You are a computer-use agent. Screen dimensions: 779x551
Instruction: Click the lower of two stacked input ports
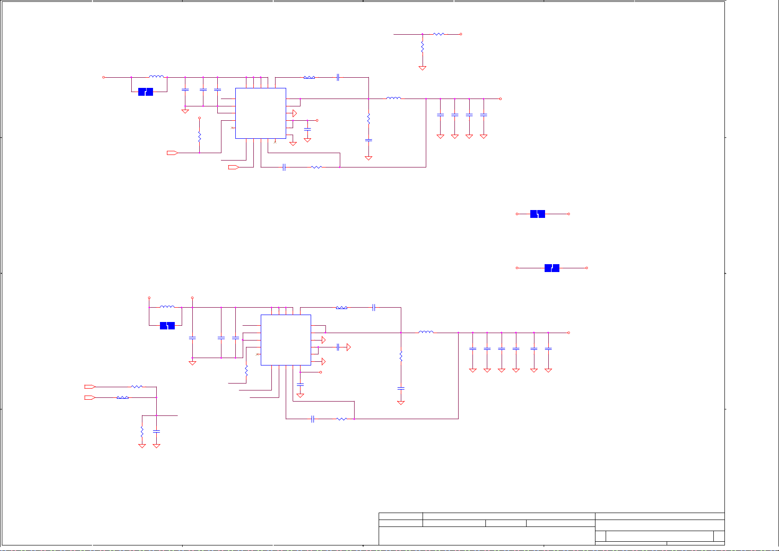pyautogui.click(x=90, y=397)
